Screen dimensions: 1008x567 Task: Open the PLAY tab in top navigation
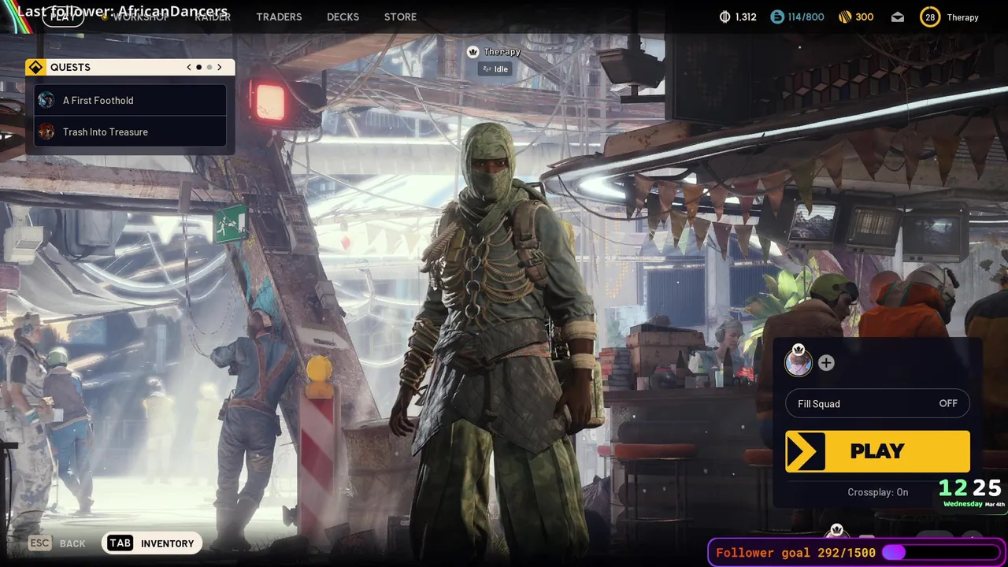click(63, 17)
